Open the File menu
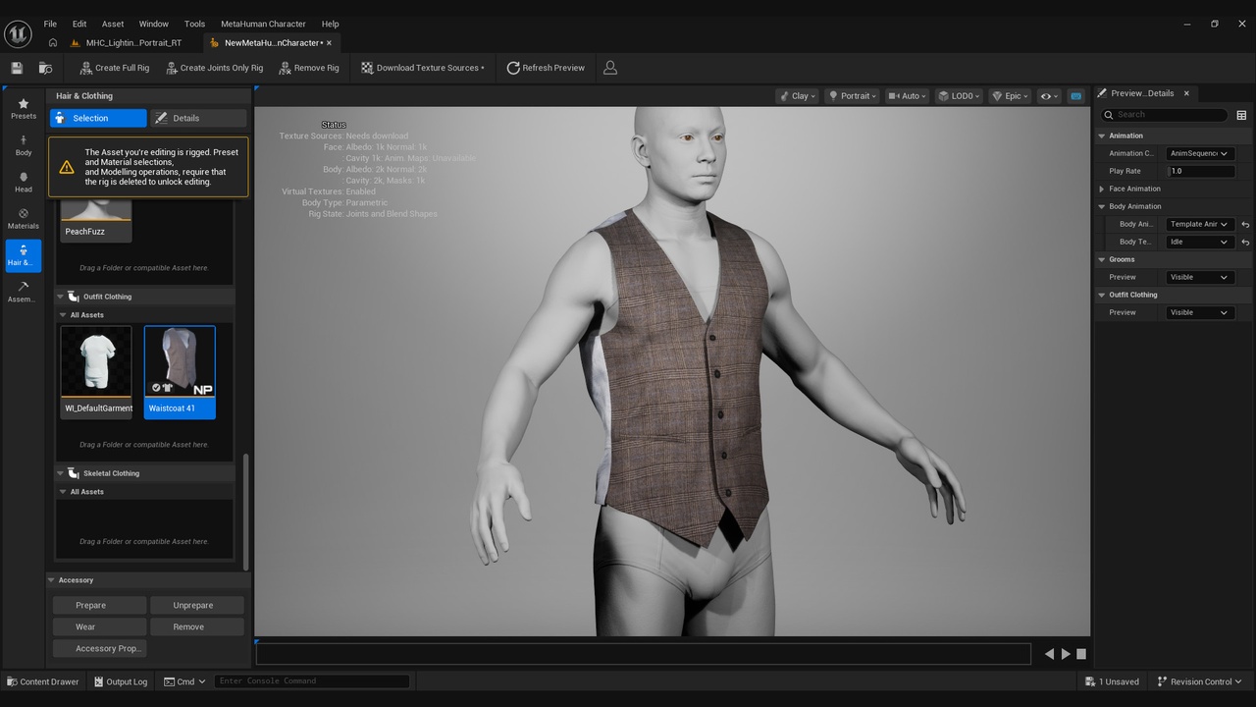Image resolution: width=1256 pixels, height=707 pixels. tap(50, 24)
